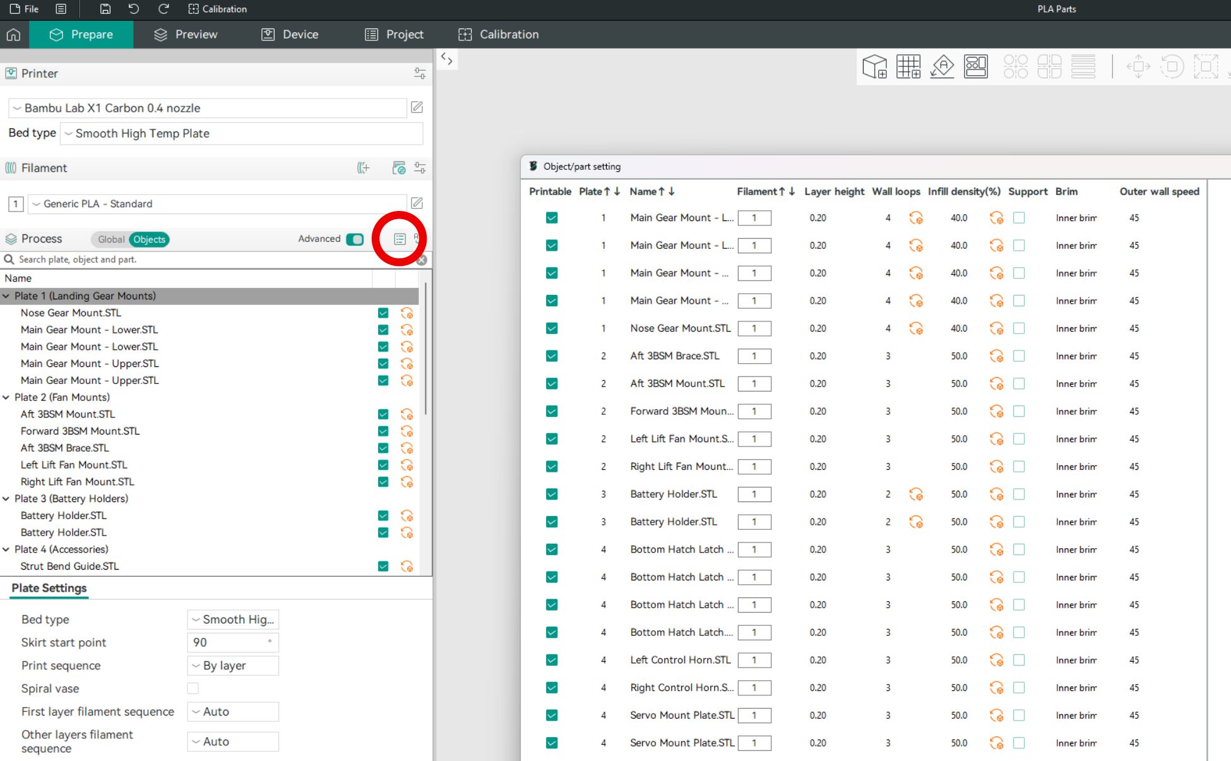Image resolution: width=1231 pixels, height=761 pixels.
Task: Toggle the Advanced settings switch
Action: [355, 239]
